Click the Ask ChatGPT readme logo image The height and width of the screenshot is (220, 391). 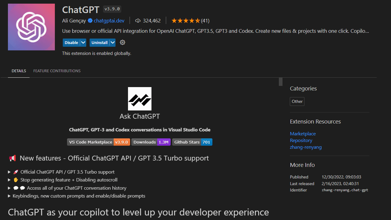click(140, 99)
